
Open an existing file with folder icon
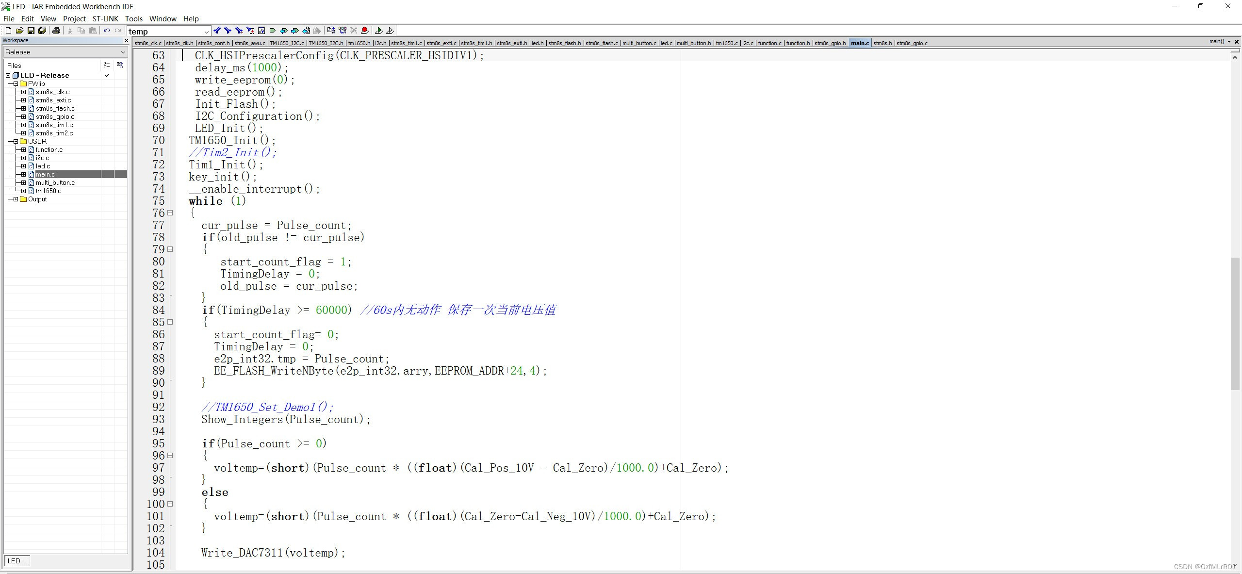(19, 31)
